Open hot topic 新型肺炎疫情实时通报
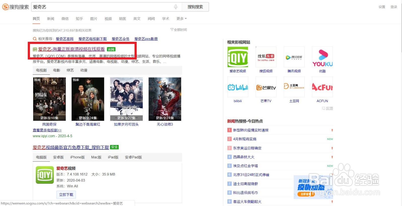 (251, 130)
